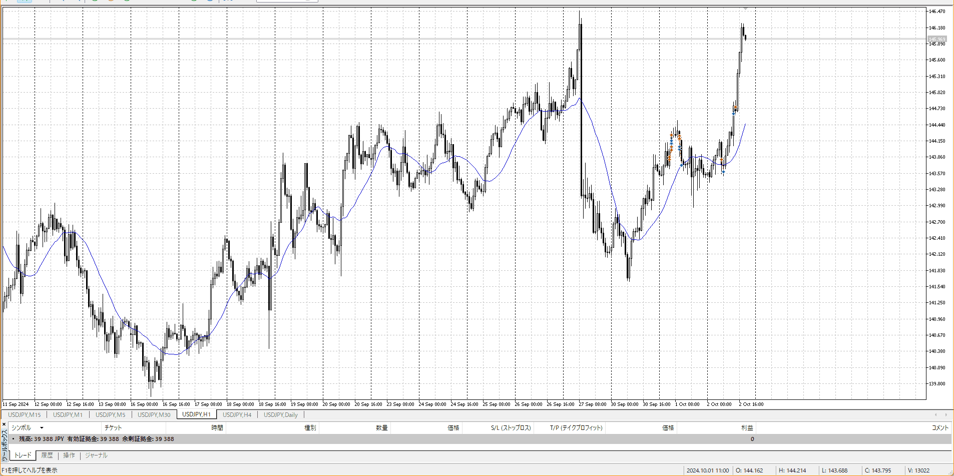The image size is (954, 476).
Task: Open the 履歴 history tab
Action: click(47, 455)
